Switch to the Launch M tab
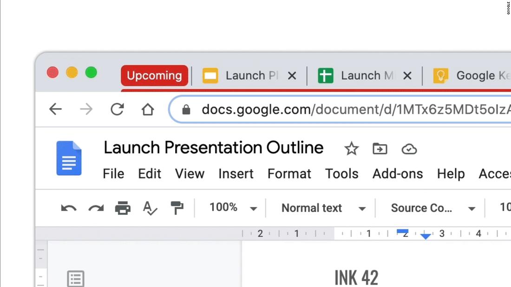Screen dimensions: 511x287 (x=365, y=76)
